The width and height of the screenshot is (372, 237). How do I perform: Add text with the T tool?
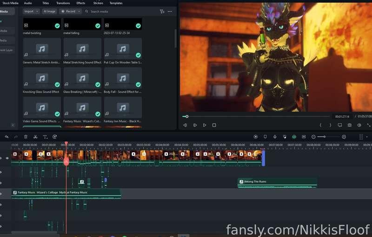45,137
